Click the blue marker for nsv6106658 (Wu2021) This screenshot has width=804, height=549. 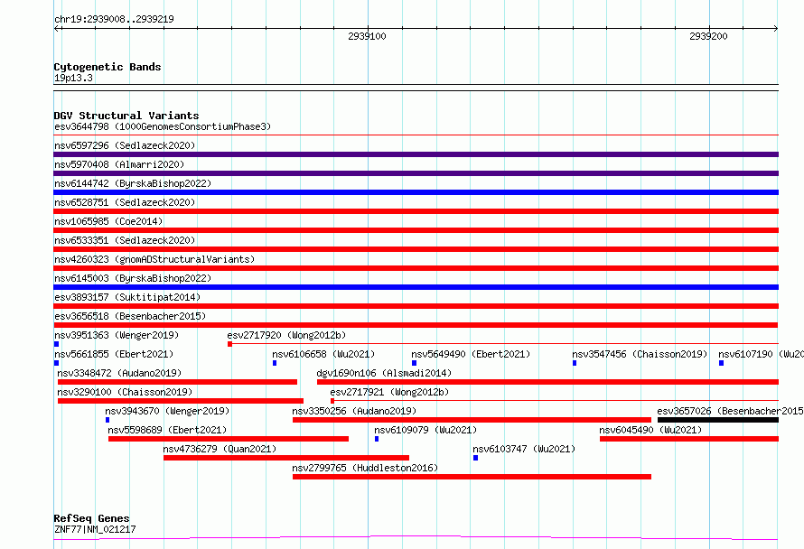275,363
